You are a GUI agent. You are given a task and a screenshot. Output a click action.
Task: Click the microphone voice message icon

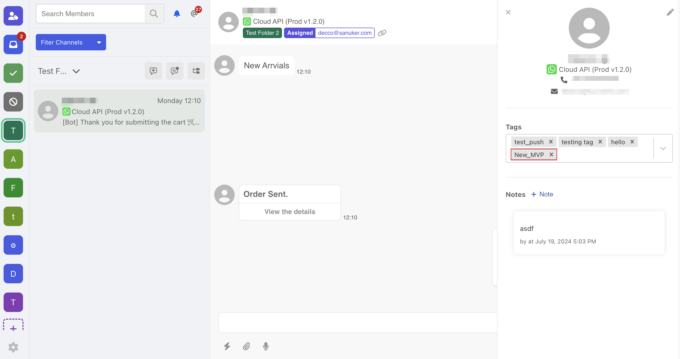pyautogui.click(x=266, y=346)
